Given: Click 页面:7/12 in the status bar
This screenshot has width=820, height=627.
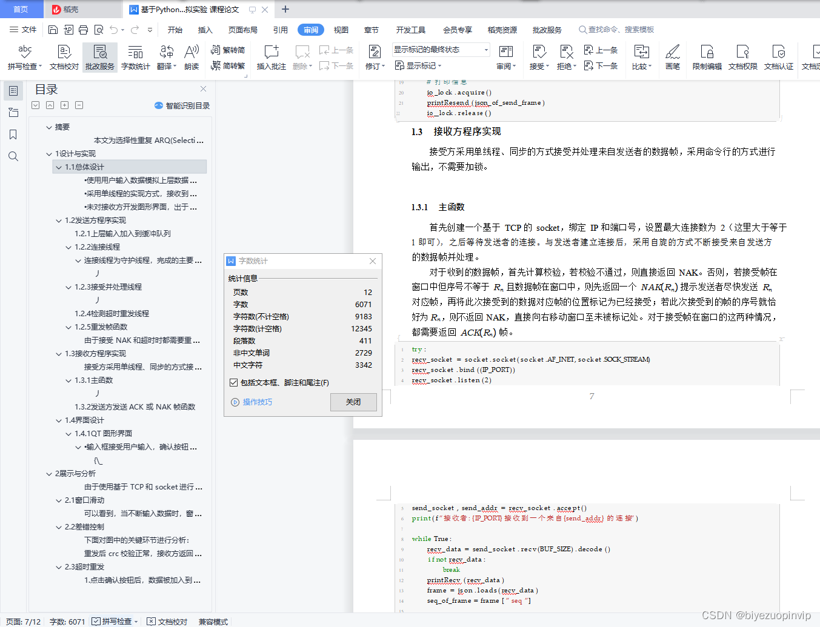Looking at the screenshot, I should (x=22, y=622).
